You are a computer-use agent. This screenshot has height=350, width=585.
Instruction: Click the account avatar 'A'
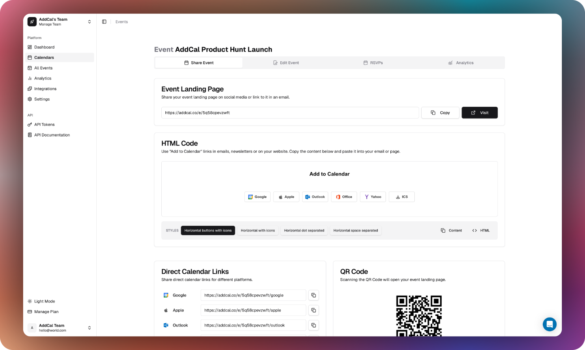32,328
